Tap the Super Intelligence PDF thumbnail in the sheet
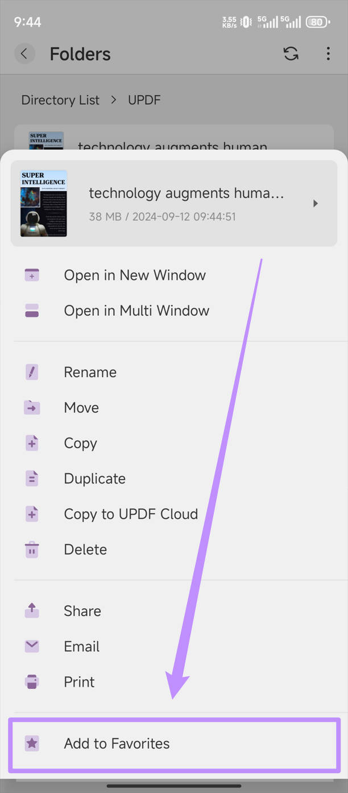Viewport: 348px width, 793px height. pos(44,203)
